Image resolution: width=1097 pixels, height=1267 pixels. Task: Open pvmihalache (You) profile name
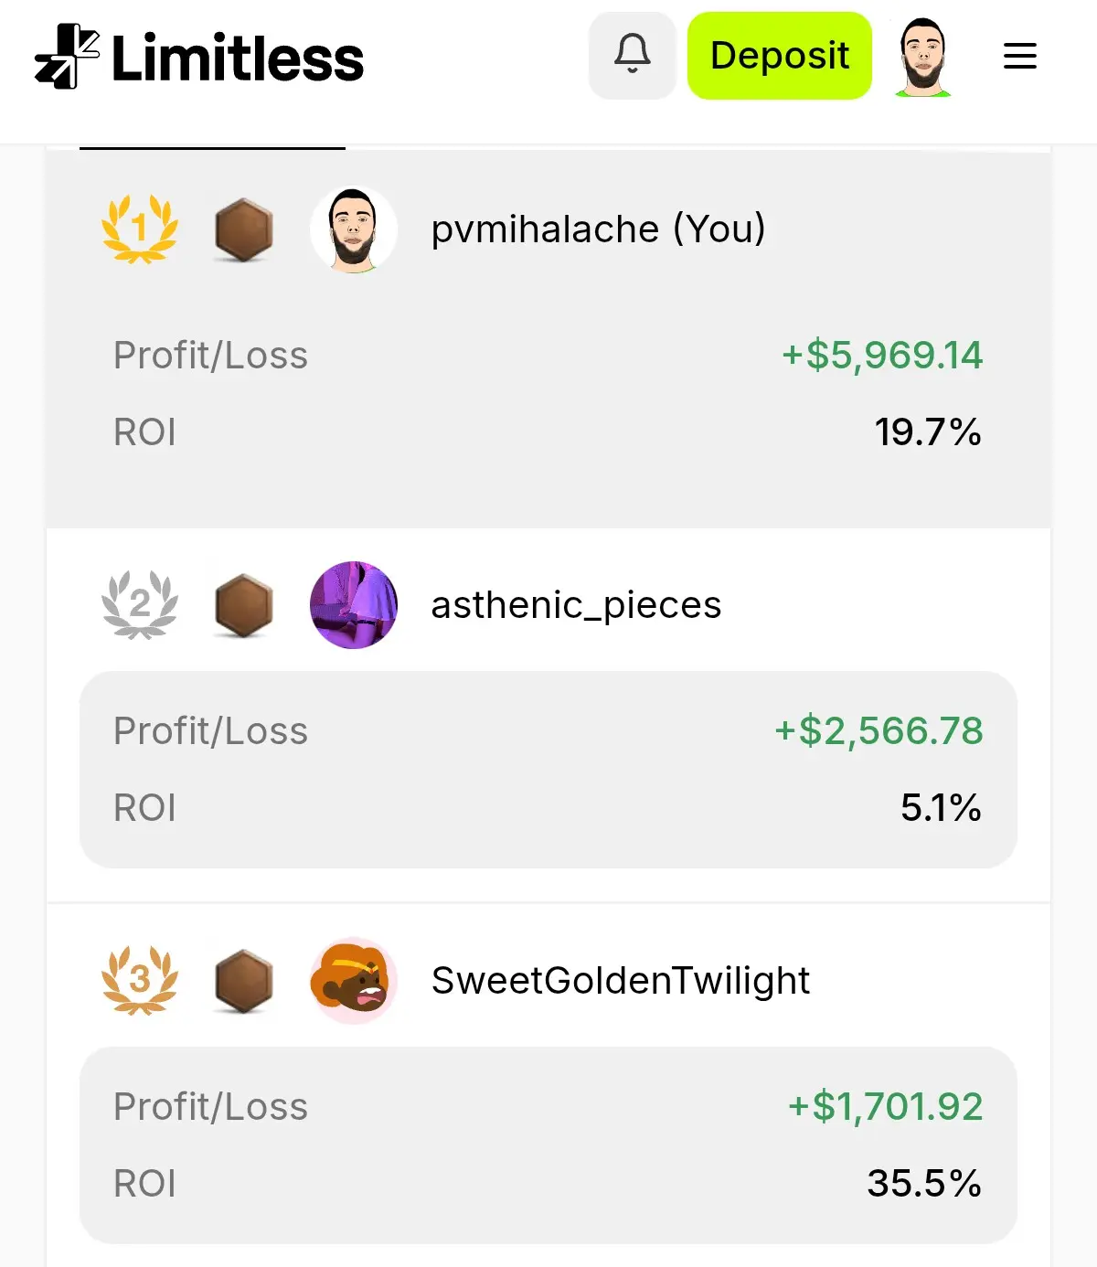point(599,229)
